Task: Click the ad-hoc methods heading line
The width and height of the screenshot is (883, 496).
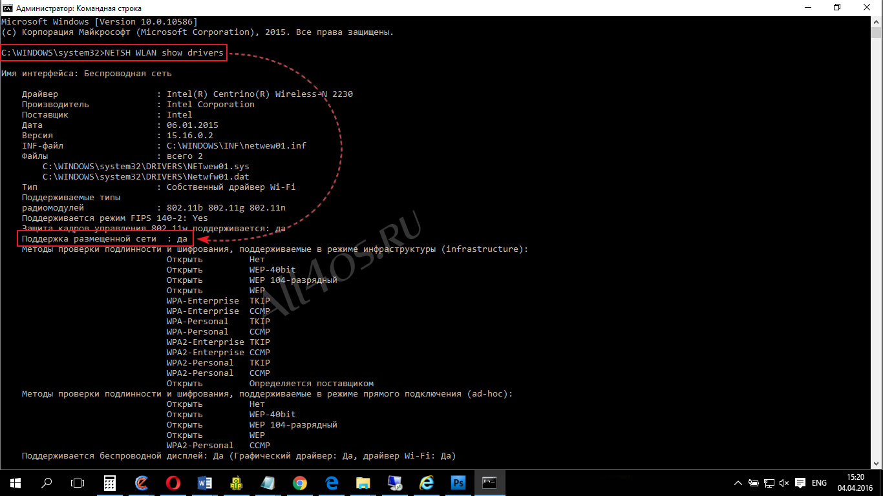Action: pos(268,394)
